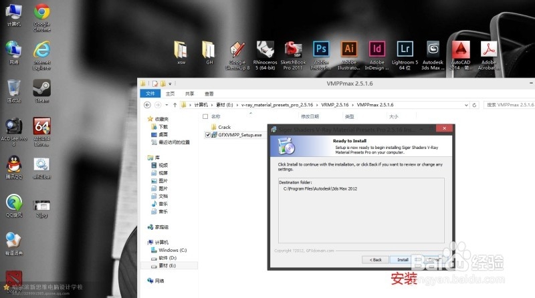535x298 pixels.
Task: Launch Internet Explorer desktop shortcut
Action: tap(42, 55)
